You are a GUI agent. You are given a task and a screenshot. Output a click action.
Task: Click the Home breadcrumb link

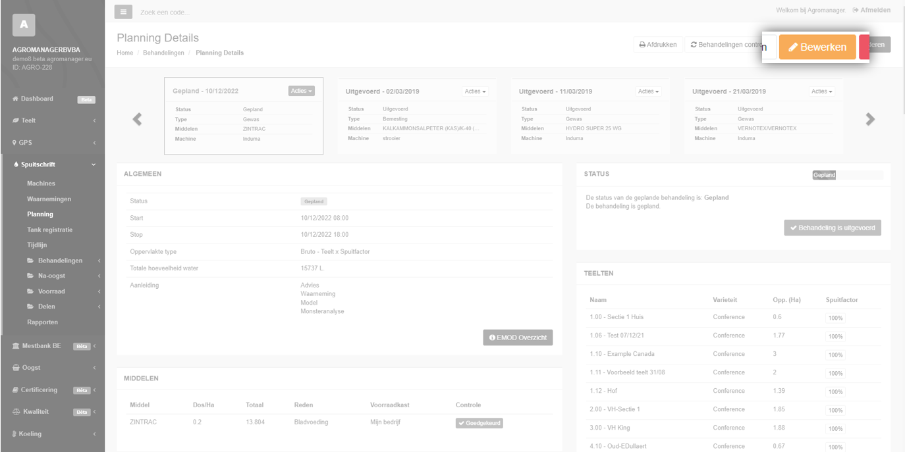click(125, 53)
